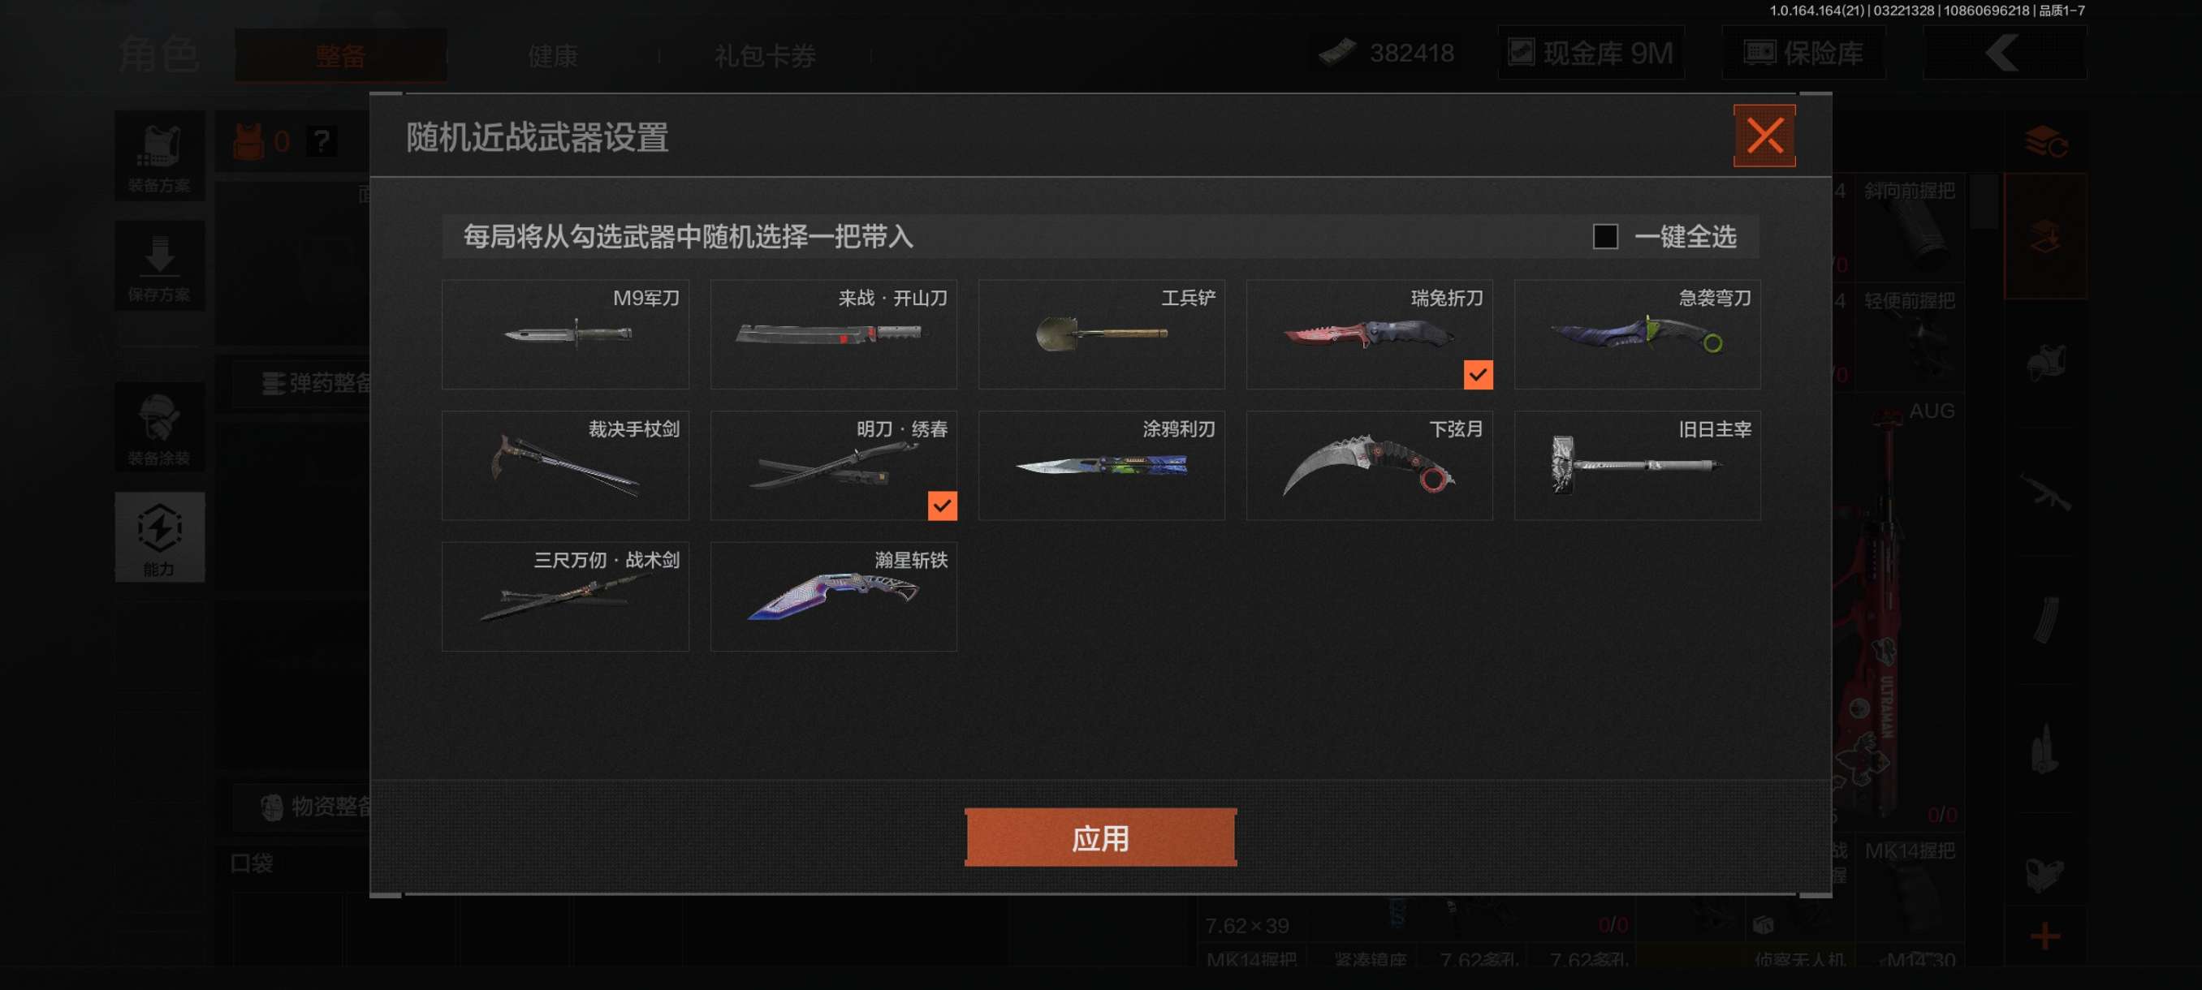Select 三尺万仞·战术剑 tactical sword
This screenshot has width=2202, height=990.
[565, 596]
